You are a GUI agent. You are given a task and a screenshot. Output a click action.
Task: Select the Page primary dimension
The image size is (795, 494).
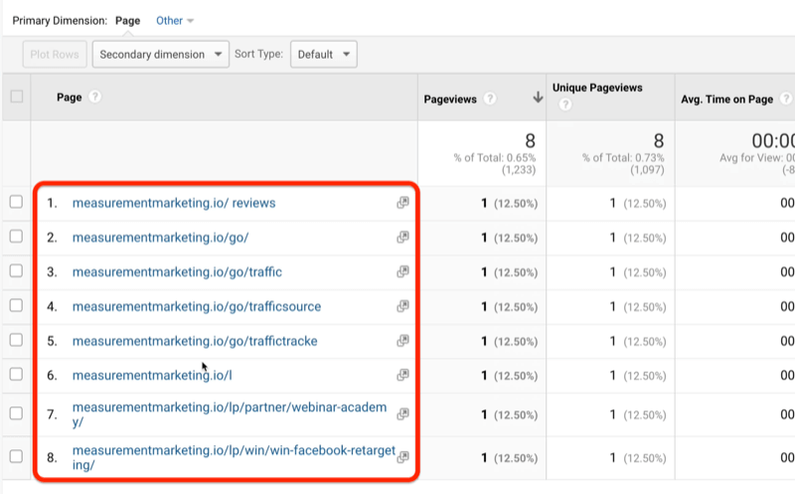coord(128,21)
